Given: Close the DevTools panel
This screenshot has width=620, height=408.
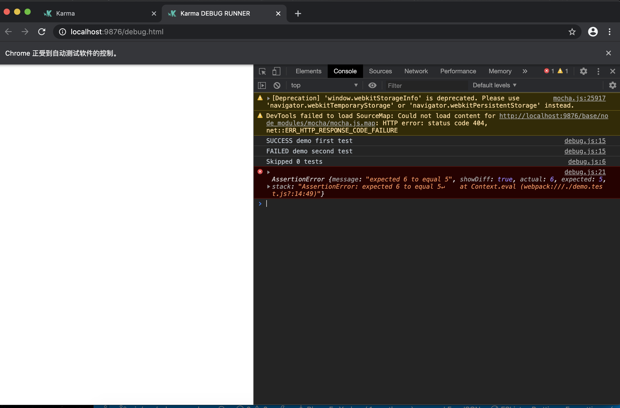Looking at the screenshot, I should click(612, 71).
